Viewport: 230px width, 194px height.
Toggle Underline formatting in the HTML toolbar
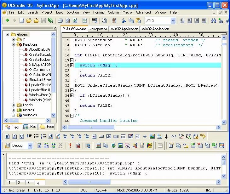pos(21,136)
